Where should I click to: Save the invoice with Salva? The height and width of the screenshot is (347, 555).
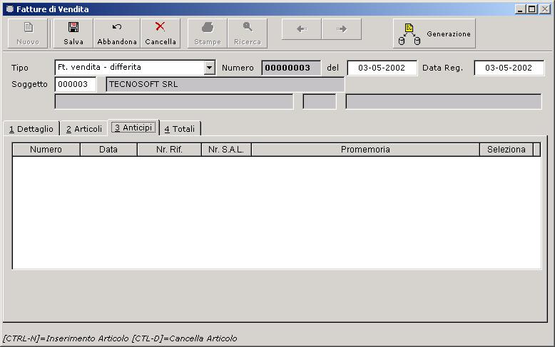click(x=73, y=33)
